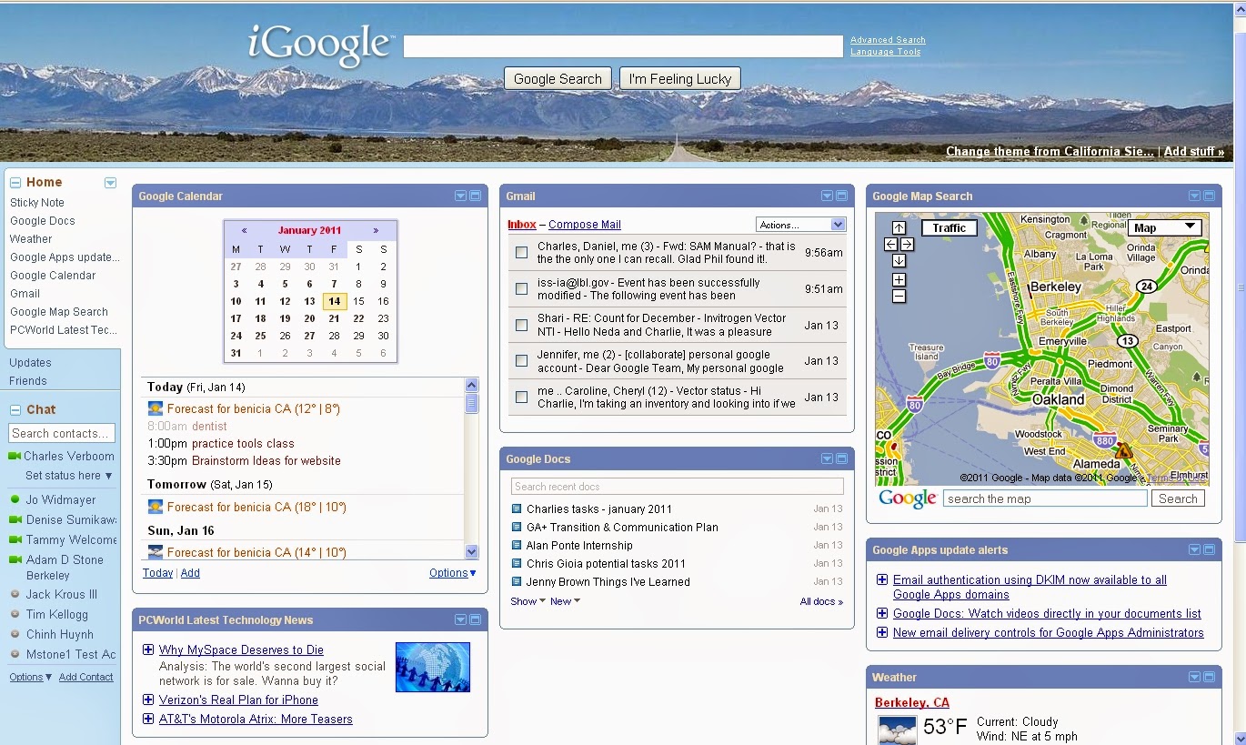This screenshot has width=1246, height=745.
Task: Maximize Google Apps update alerts gadget
Action: click(1209, 550)
